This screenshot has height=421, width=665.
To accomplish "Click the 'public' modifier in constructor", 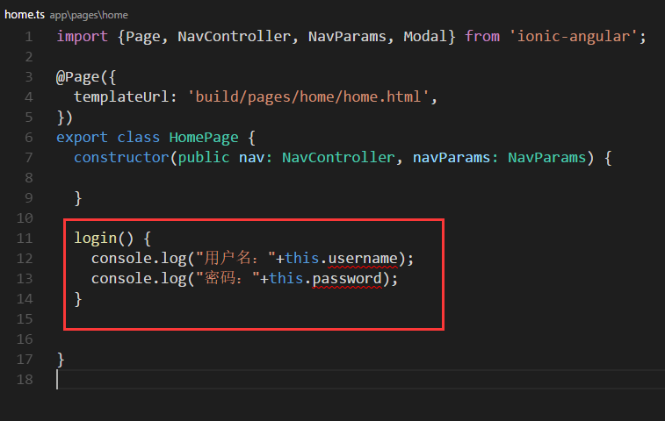I will coord(204,158).
